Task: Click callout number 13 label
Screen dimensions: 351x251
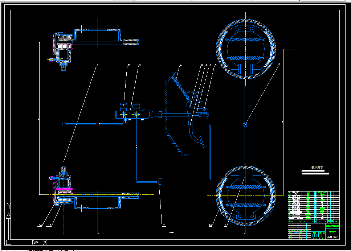Action: [49, 225]
